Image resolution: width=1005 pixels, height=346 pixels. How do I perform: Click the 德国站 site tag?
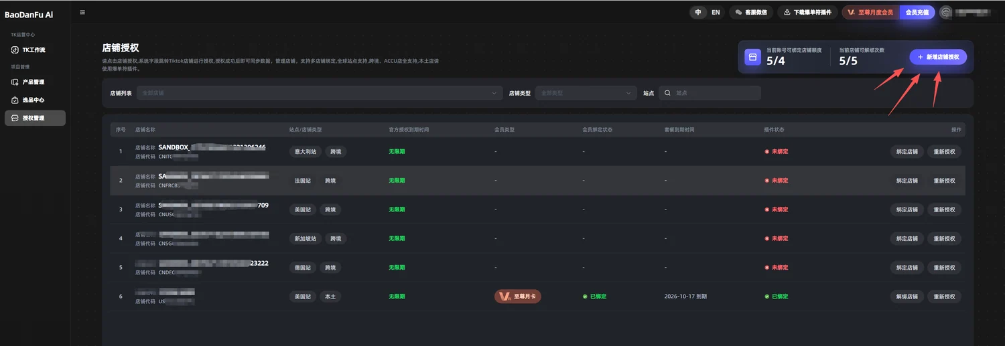click(x=303, y=268)
